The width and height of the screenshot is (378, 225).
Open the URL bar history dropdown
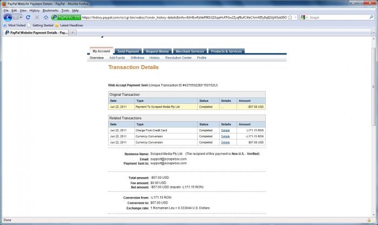click(295, 18)
